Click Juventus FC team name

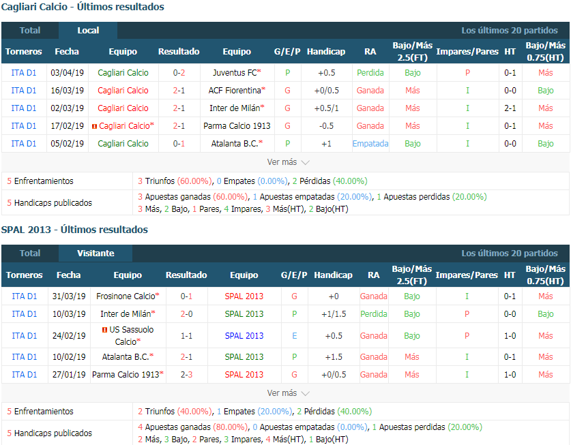point(235,73)
